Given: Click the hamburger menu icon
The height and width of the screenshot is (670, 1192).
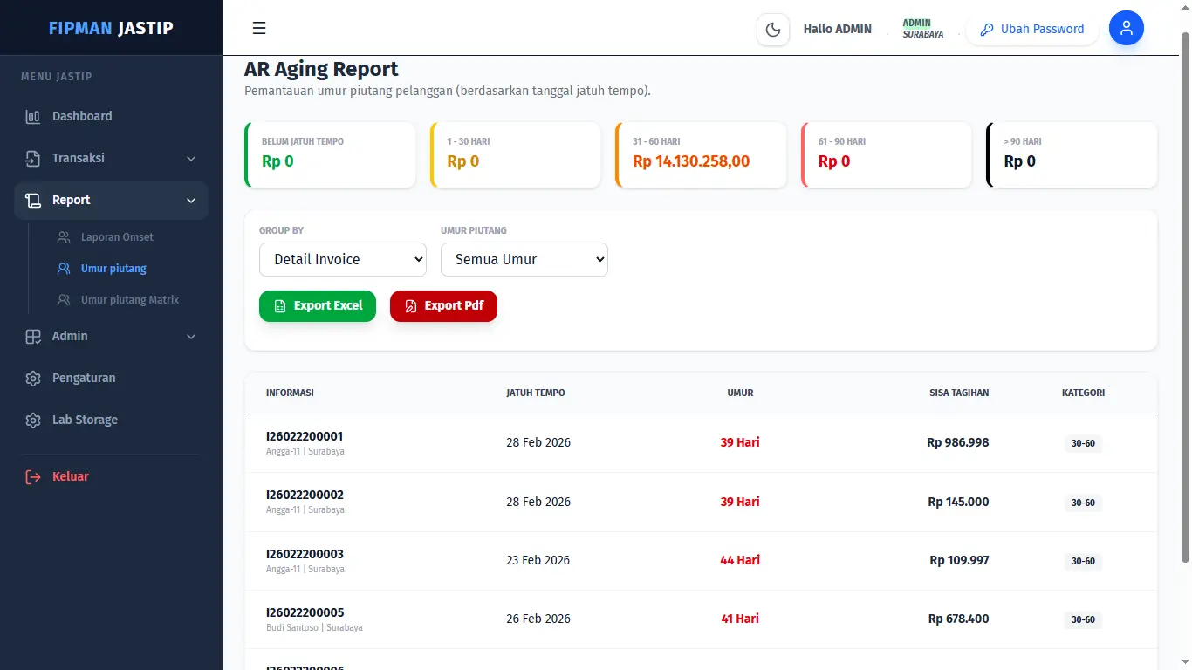Looking at the screenshot, I should point(259,28).
